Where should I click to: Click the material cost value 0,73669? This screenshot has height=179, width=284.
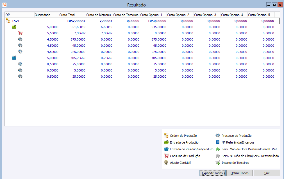106,58
